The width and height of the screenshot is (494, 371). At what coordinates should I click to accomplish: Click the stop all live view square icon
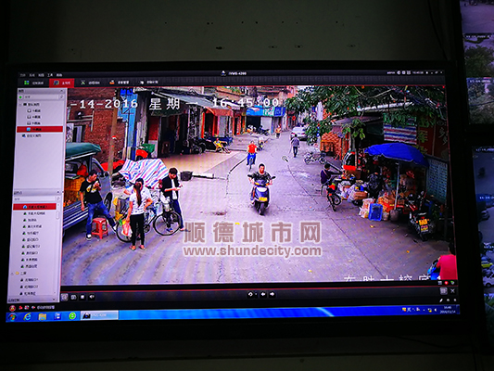click(82, 297)
